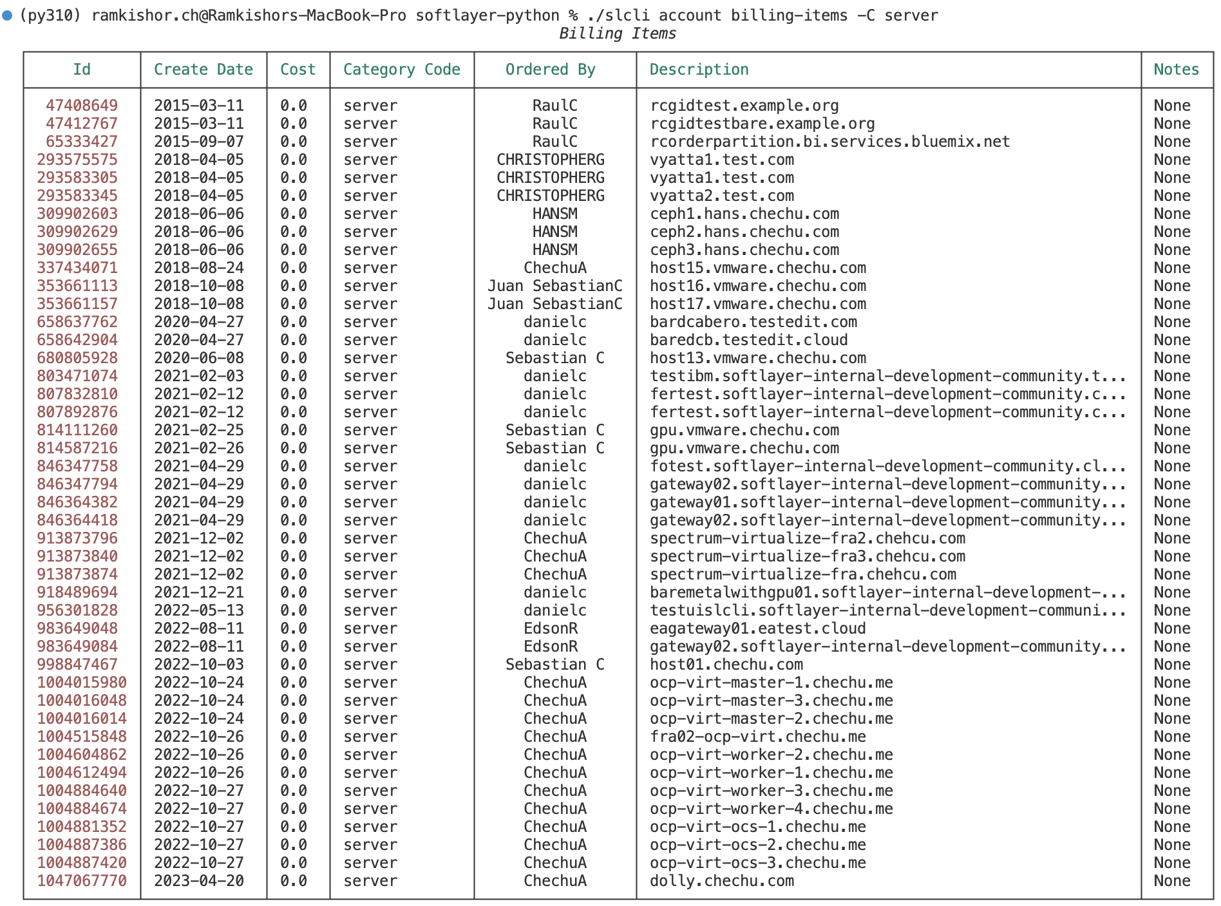Click description eagateway01.eatest.cloud
This screenshot has width=1221, height=906.
(758, 628)
